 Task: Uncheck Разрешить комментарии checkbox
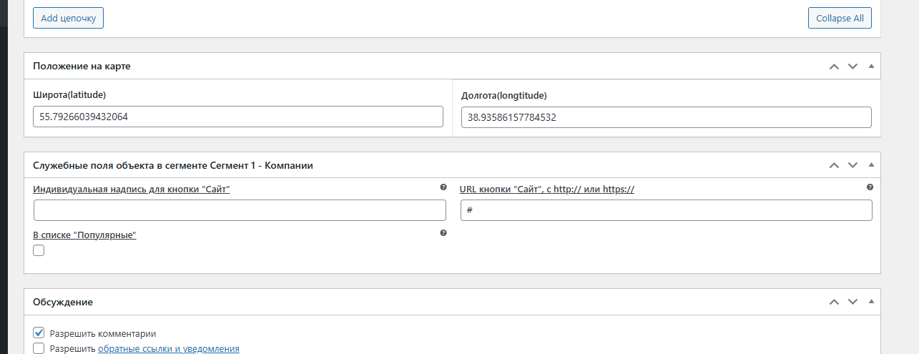coord(39,333)
